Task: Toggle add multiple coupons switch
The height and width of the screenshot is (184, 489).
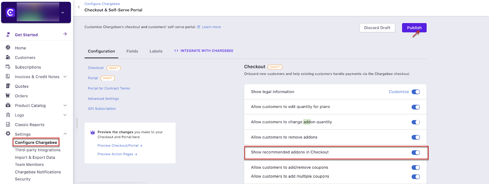Action: tap(416, 177)
